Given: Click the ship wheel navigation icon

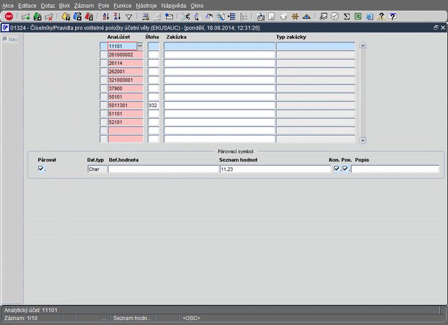Looking at the screenshot, I should (x=295, y=17).
